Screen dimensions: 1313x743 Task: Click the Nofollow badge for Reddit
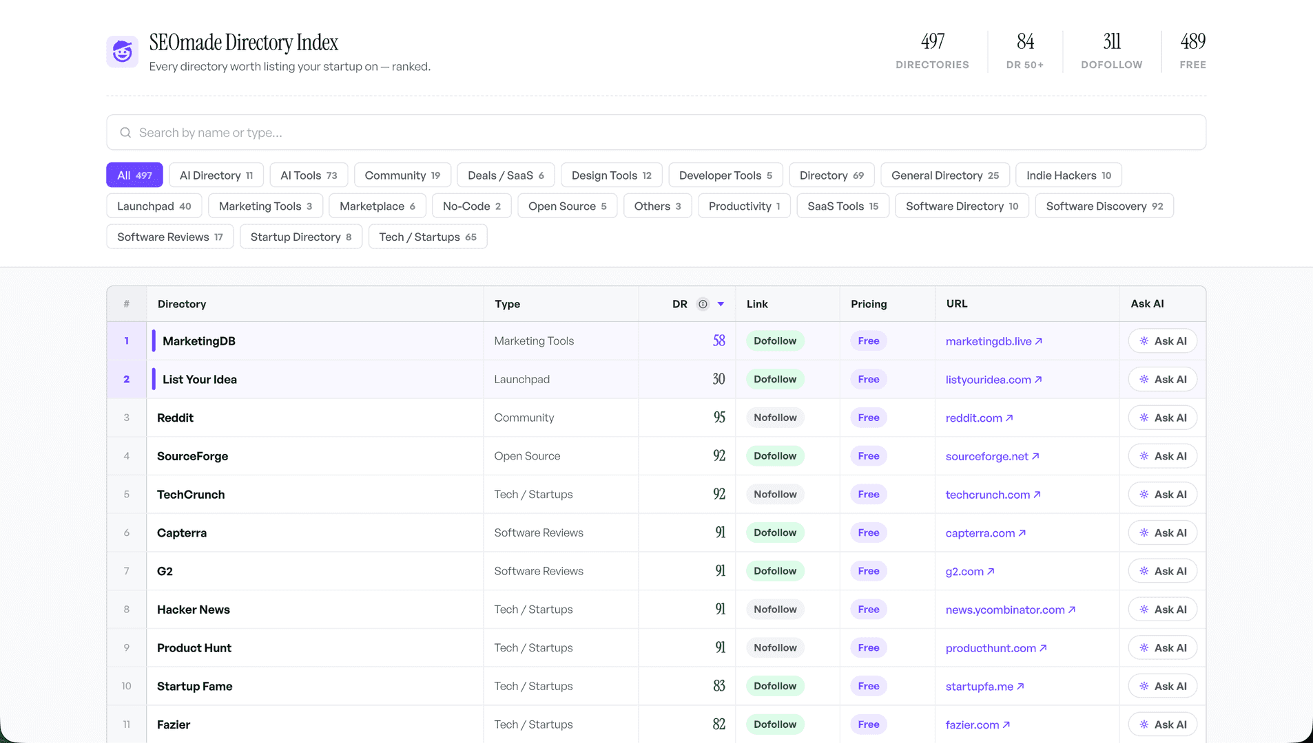coord(775,418)
